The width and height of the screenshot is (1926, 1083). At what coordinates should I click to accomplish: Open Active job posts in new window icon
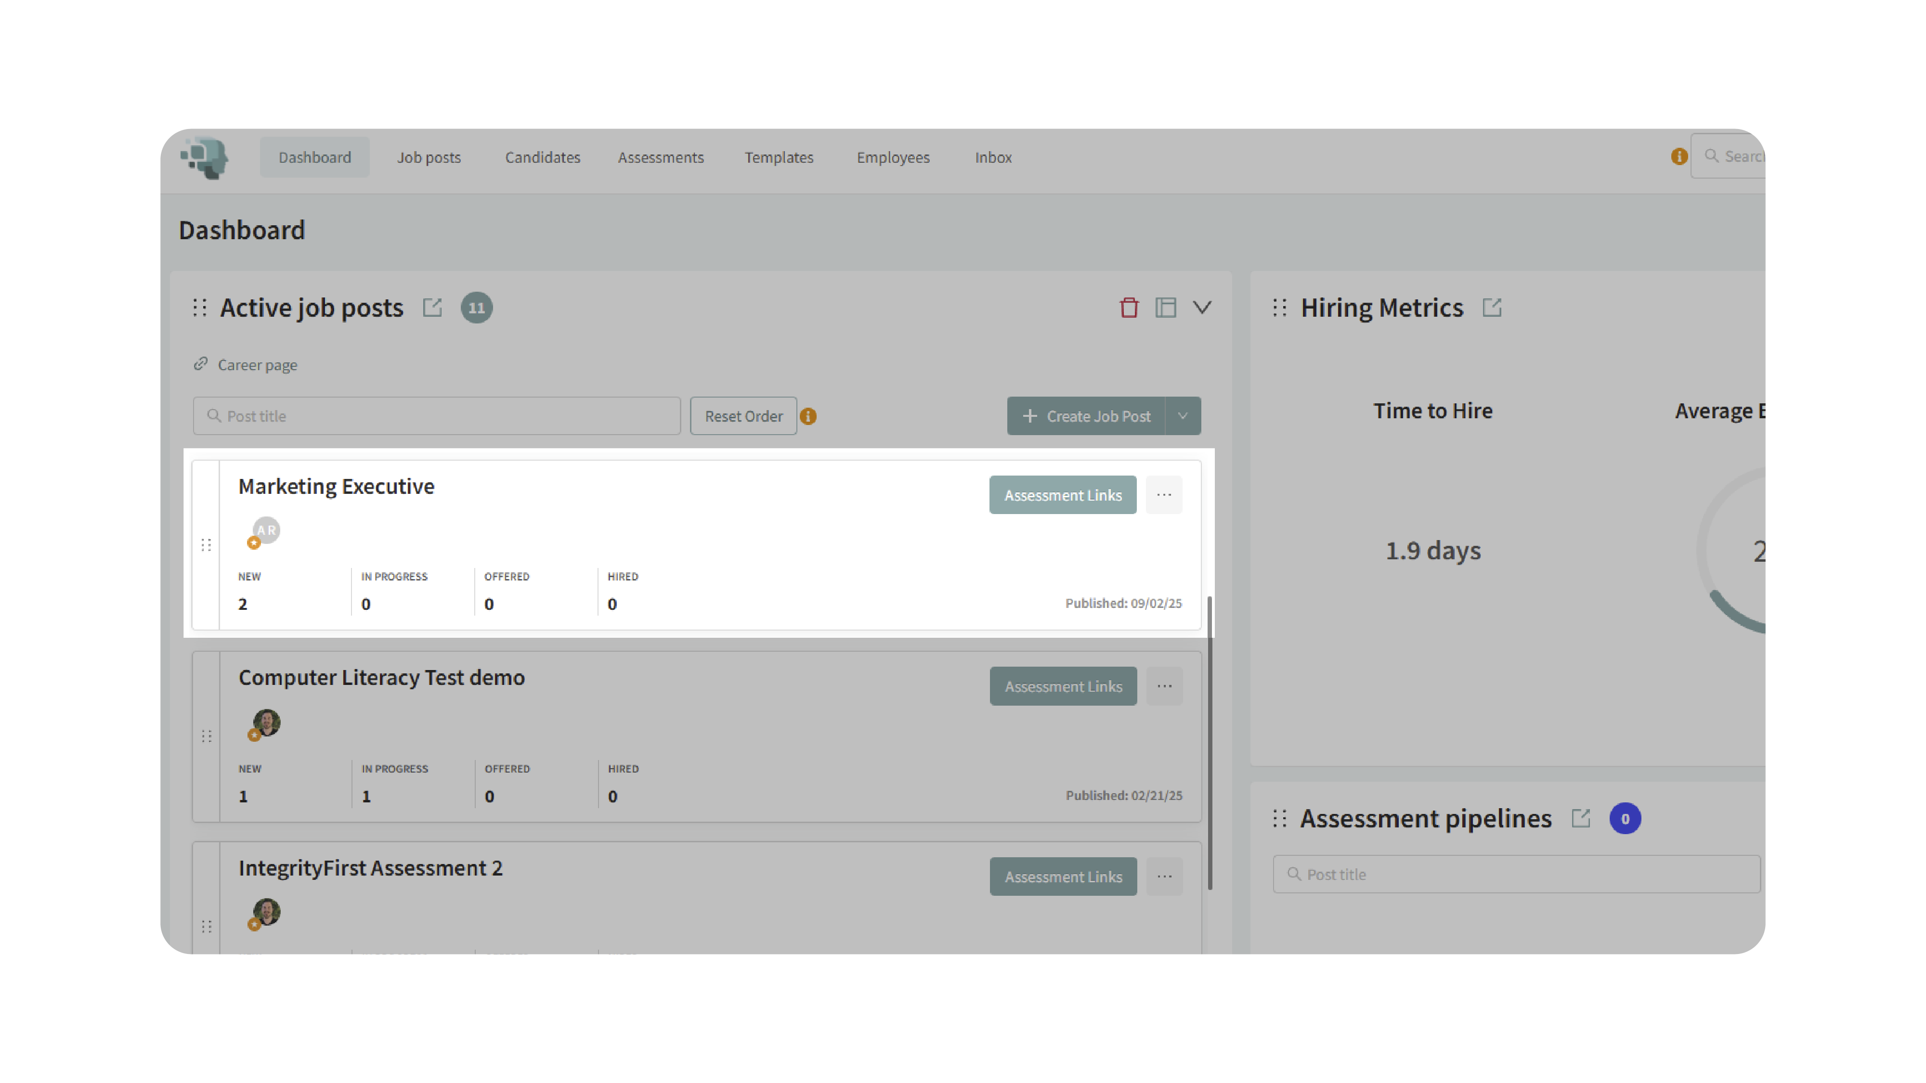432,307
